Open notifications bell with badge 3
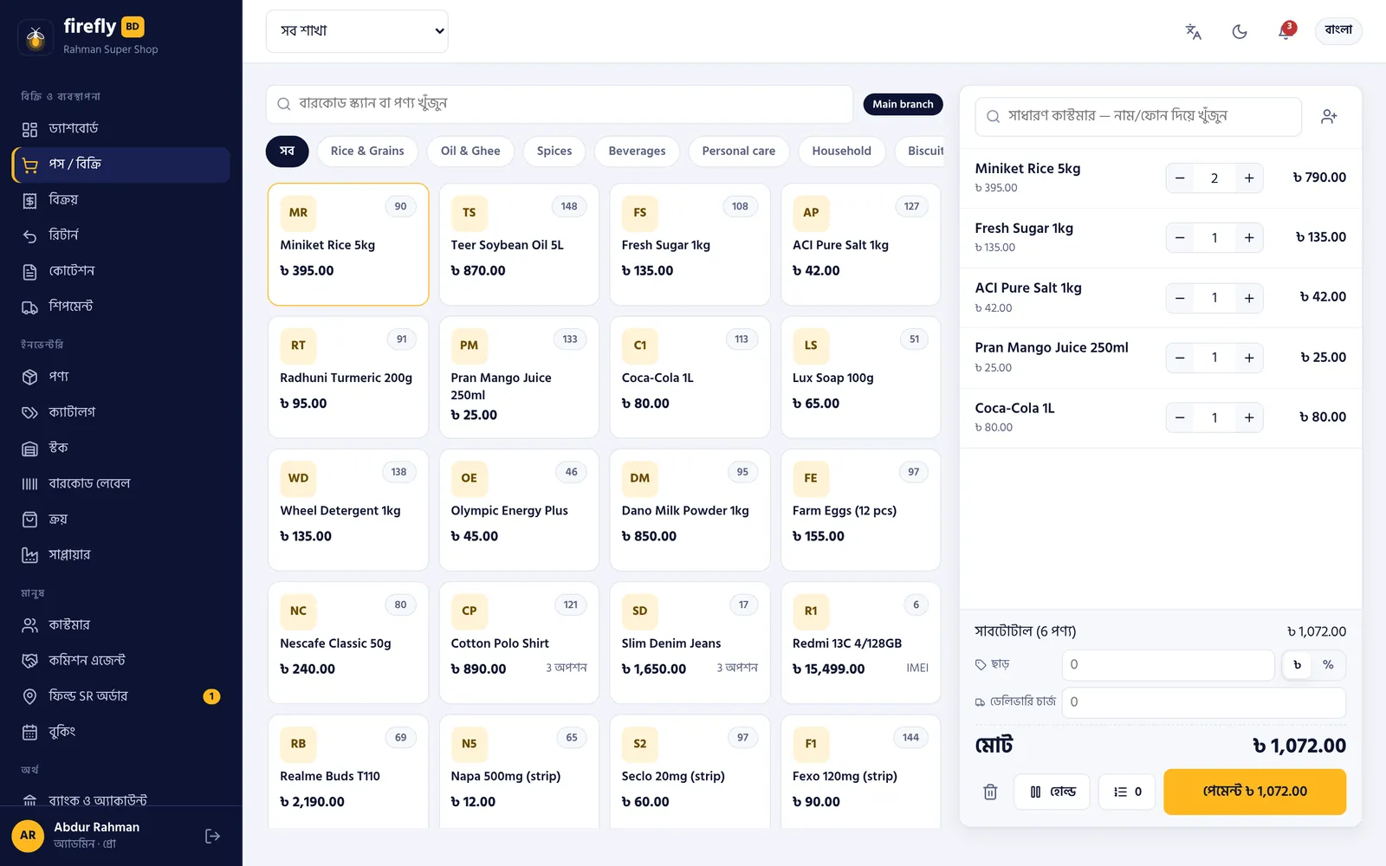 (1286, 31)
